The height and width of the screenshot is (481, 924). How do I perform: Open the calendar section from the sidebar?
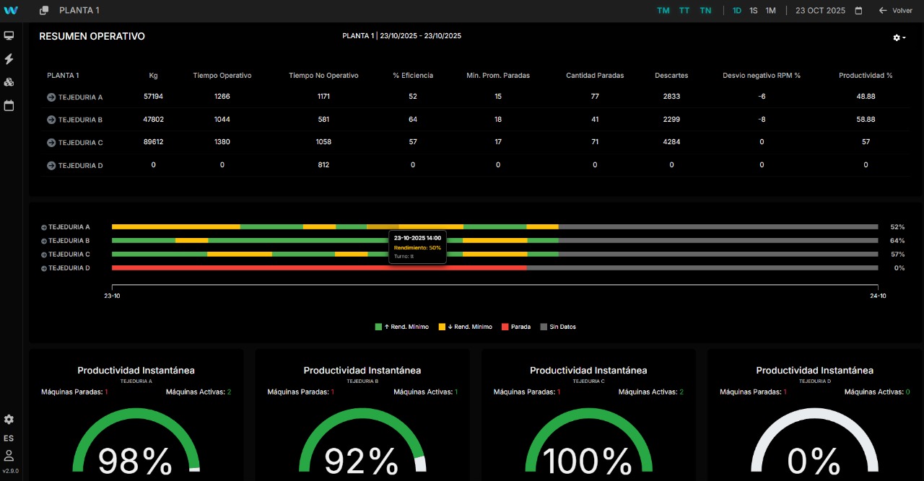[9, 105]
